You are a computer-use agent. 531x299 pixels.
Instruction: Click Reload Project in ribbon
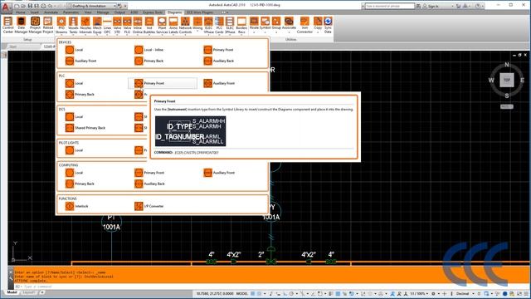pos(48,26)
